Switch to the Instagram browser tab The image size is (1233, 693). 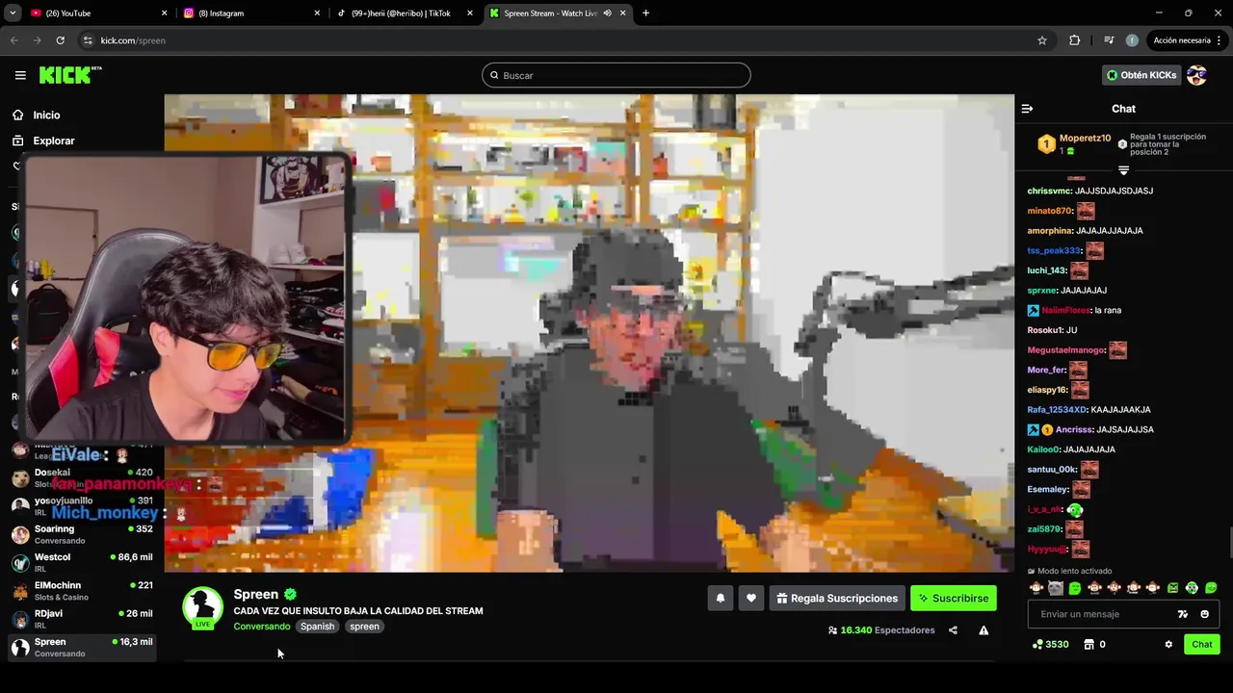point(250,13)
